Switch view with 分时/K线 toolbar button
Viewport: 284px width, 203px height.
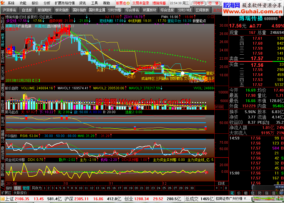(185, 10)
